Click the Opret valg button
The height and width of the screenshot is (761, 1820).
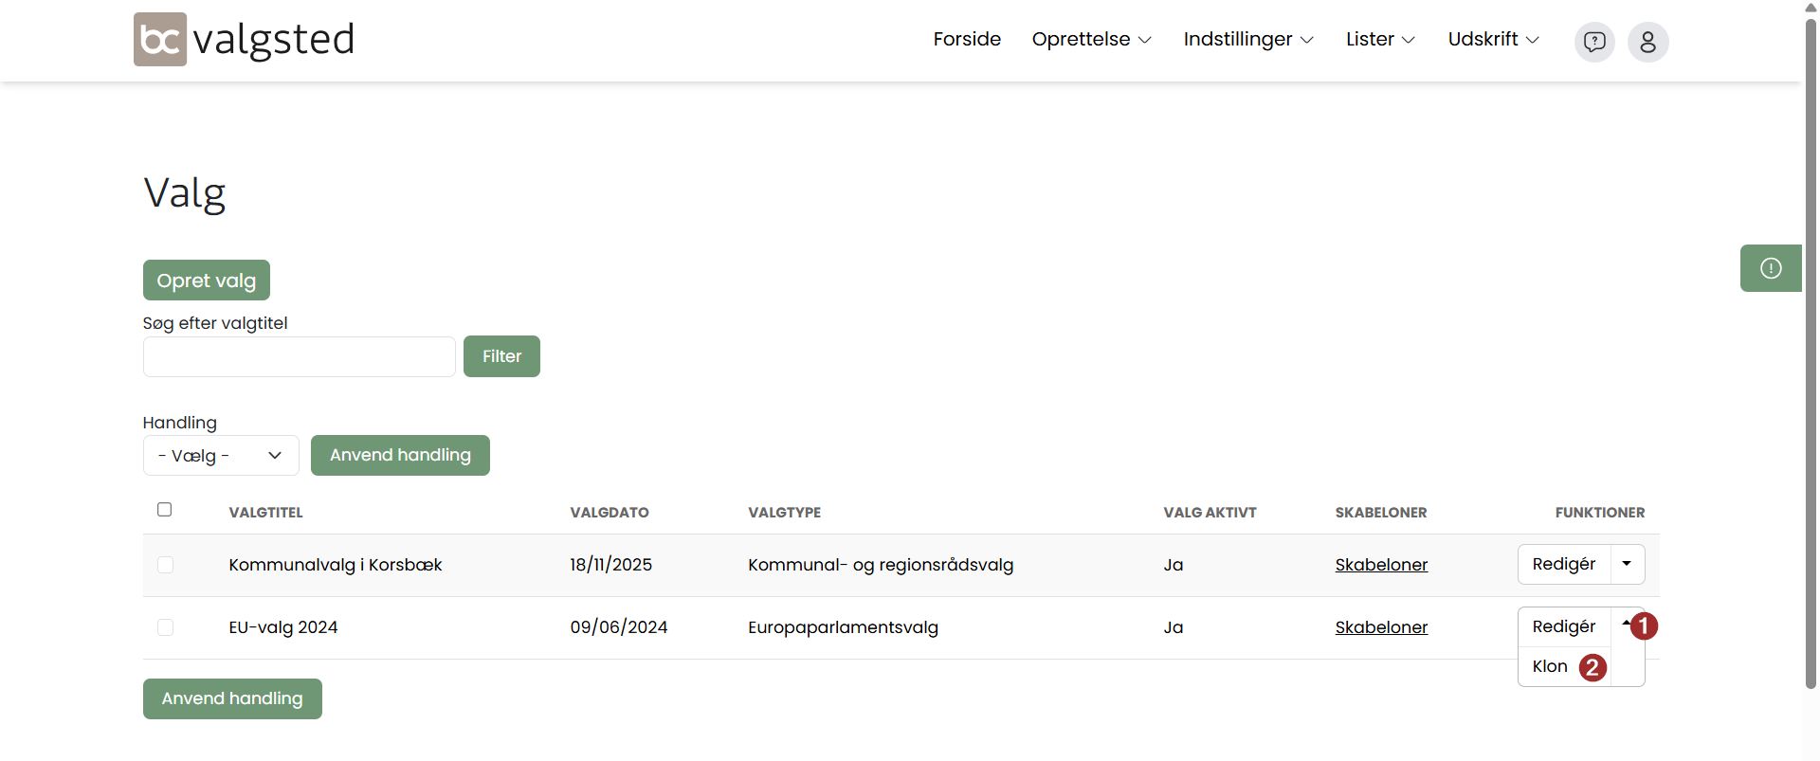[x=207, y=281]
